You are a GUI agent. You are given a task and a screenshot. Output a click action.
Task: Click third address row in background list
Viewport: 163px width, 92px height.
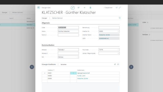point(30,28)
